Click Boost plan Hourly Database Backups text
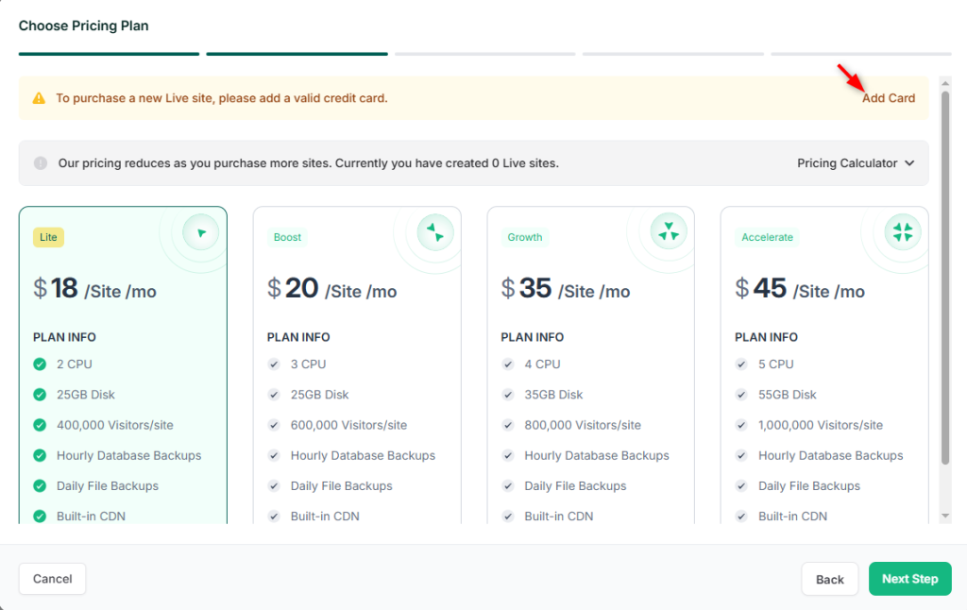Image resolution: width=967 pixels, height=610 pixels. point(363,455)
